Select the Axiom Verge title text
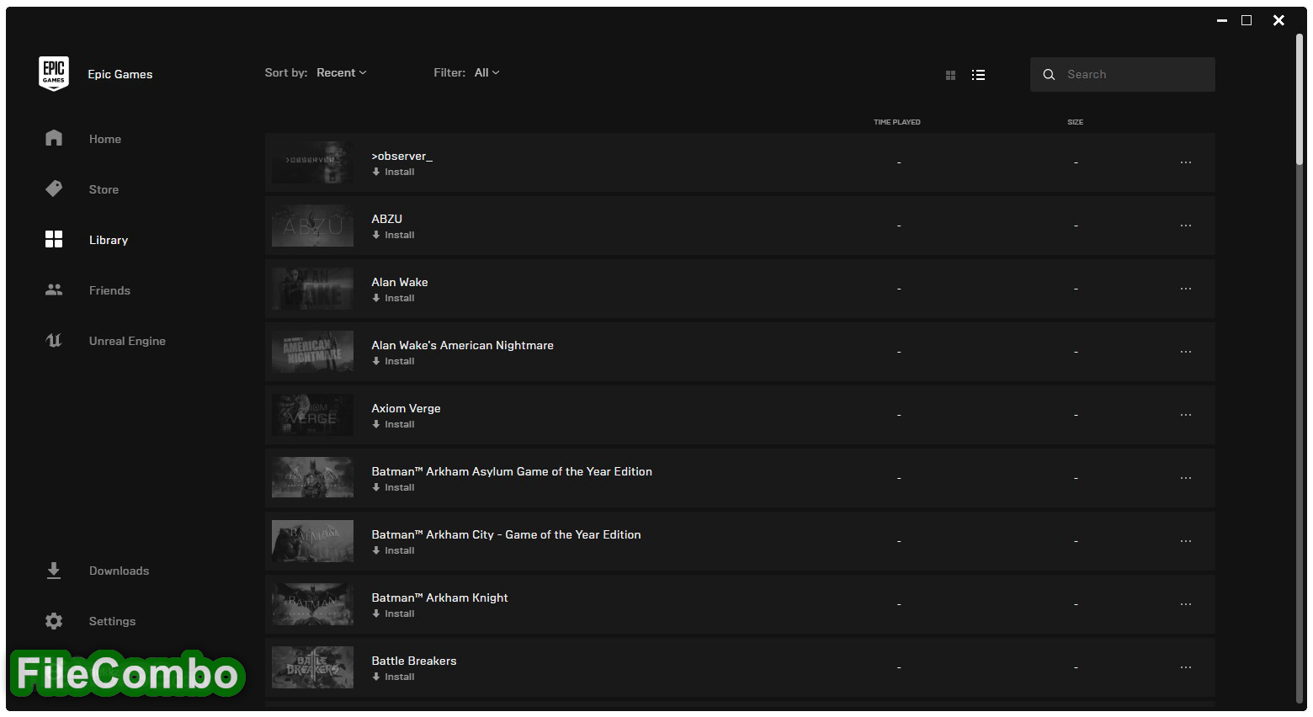 407,408
